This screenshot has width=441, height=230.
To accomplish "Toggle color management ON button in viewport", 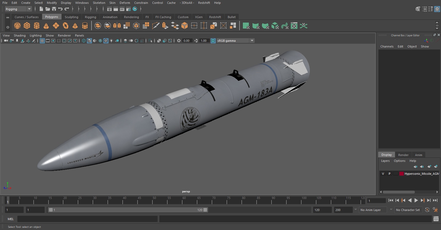I will pos(213,41).
